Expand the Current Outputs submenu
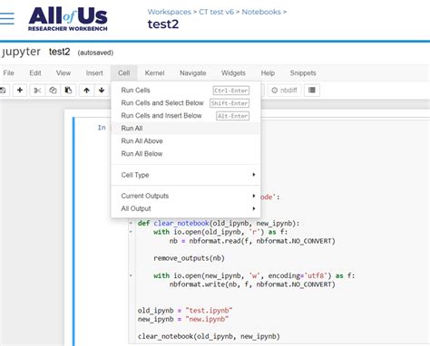Viewport: 430px width, 346px height. (x=186, y=196)
